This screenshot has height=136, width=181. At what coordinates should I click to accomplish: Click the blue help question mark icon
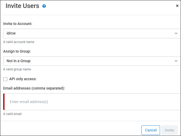pyautogui.click(x=44, y=6)
